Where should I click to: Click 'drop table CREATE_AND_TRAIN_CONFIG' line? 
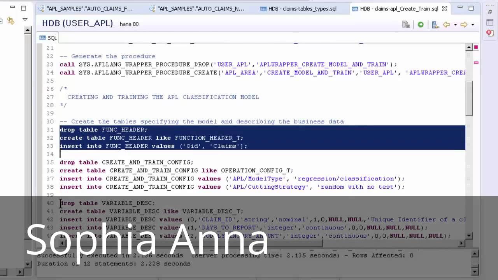[x=126, y=163]
